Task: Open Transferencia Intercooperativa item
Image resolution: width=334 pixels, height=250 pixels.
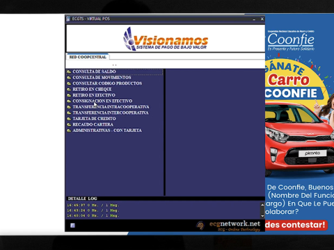Action: [111, 112]
